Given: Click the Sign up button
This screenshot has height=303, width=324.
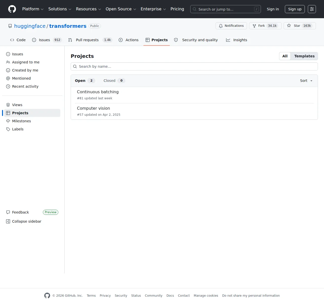Looking at the screenshot, I should 295,9.
